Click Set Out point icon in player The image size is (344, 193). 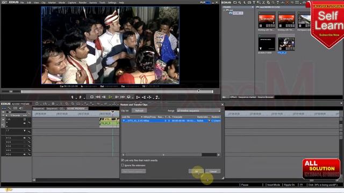[x=80, y=97]
